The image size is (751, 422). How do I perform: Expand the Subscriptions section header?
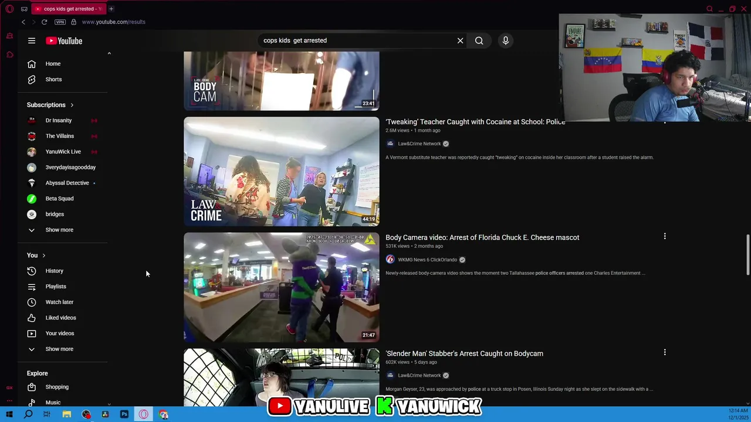pos(50,105)
